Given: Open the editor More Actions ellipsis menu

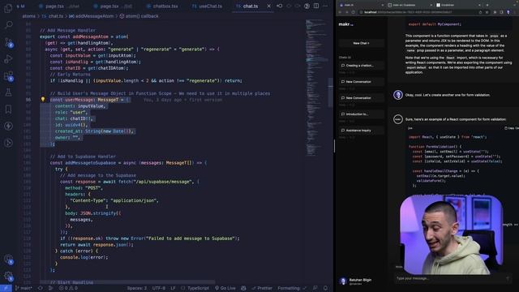Looking at the screenshot, I should 325,6.
